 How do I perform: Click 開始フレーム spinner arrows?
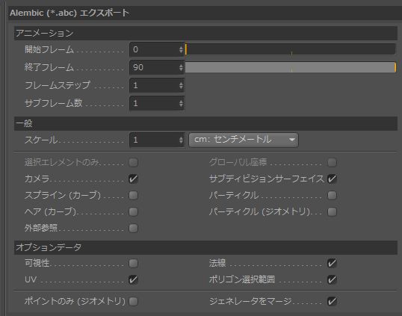pos(181,49)
